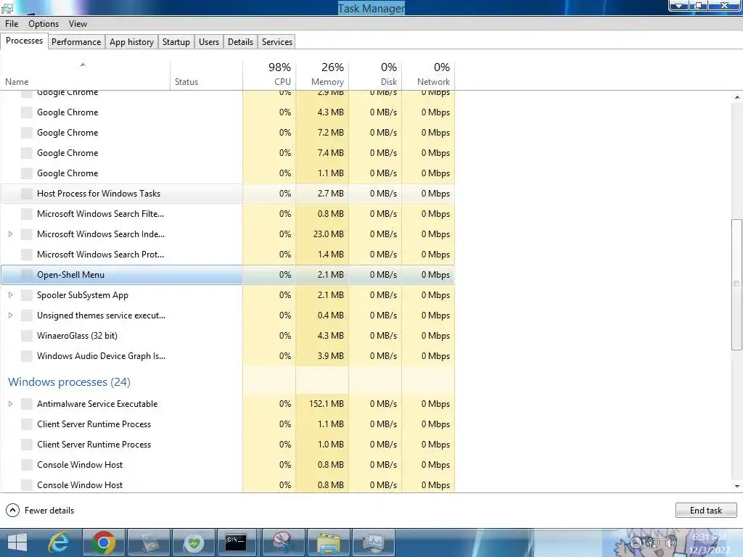
Task: Click the Task Manager taskbar icon
Action: (373, 542)
